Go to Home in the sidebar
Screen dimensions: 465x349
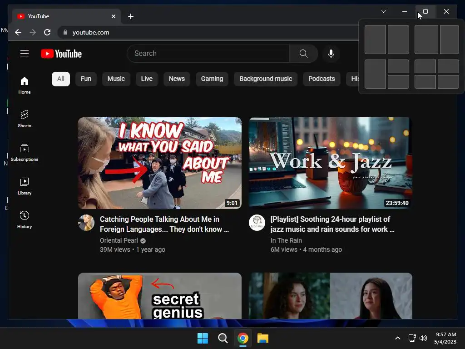(x=25, y=85)
